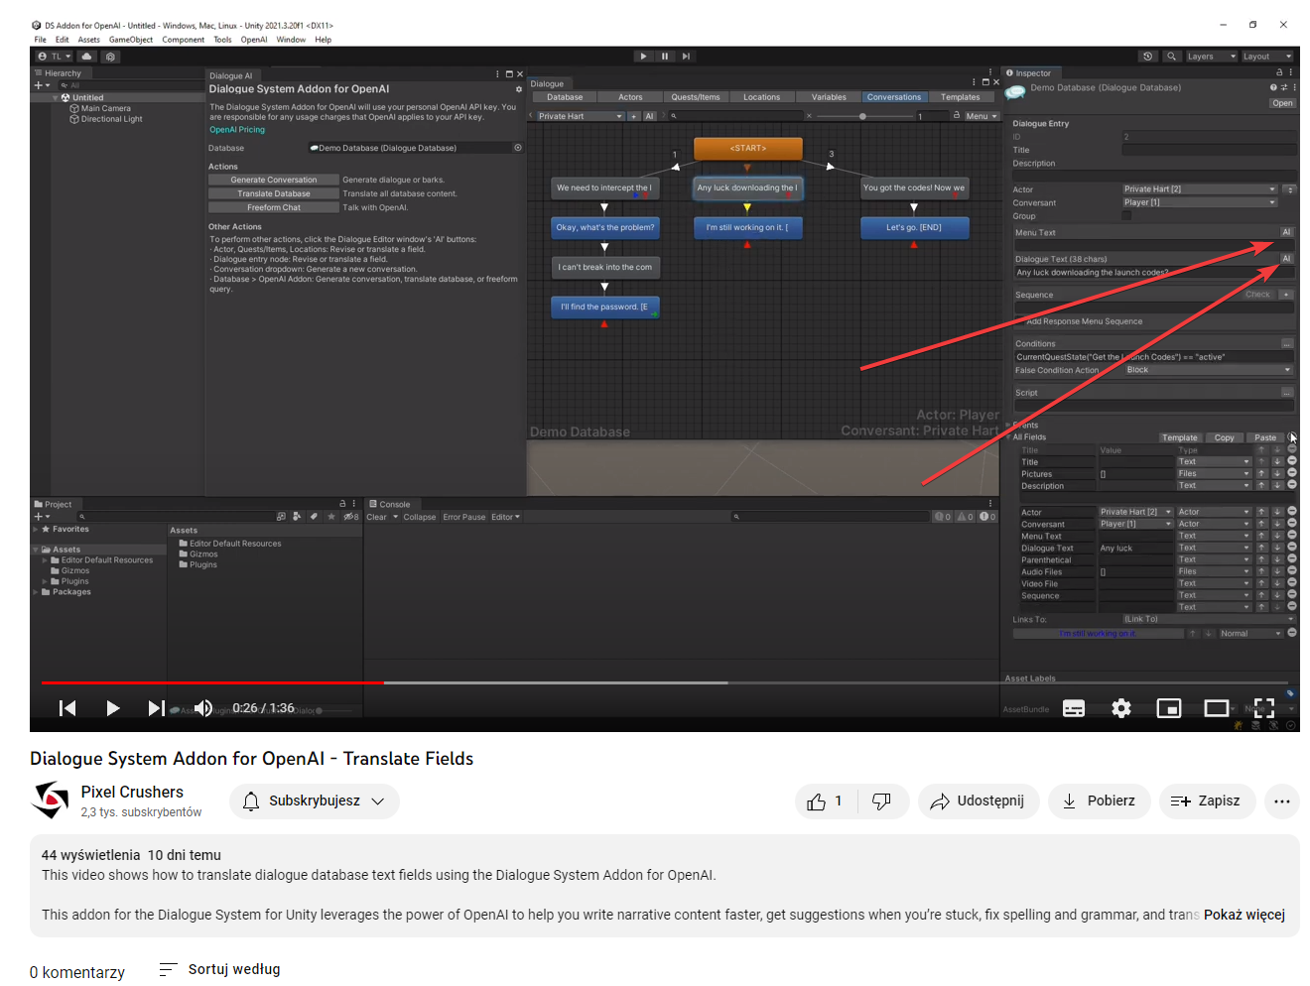Toggle console warning count filter
Screen dimensions: 1310x986
pyautogui.click(x=965, y=517)
